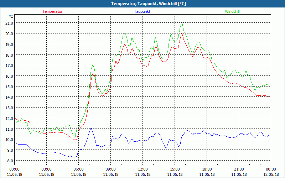Click the 14,0 y-axis value
The height and width of the screenshot is (178, 285).
pyautogui.click(x=10, y=97)
